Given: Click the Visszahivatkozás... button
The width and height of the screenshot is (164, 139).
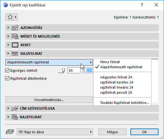Looking at the screenshot, I should pyautogui.click(x=49, y=100).
